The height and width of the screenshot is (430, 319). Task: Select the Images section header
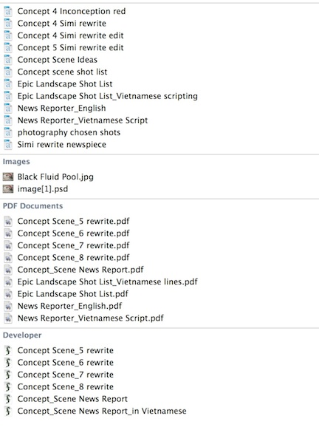(16, 162)
